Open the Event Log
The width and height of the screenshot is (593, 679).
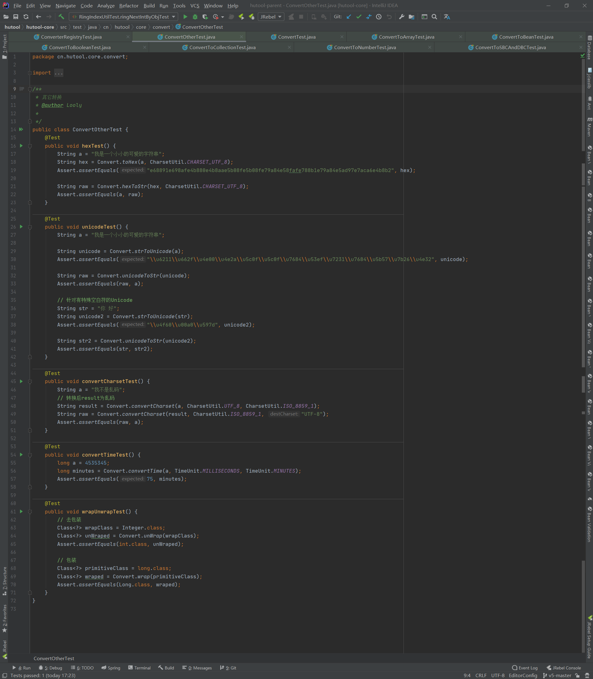point(524,668)
